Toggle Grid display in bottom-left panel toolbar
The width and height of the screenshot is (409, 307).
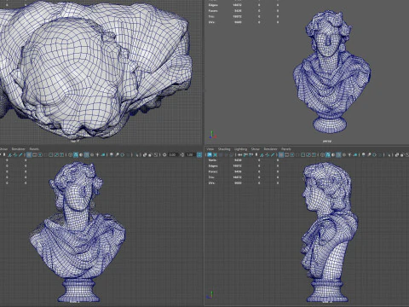[x=29, y=155]
